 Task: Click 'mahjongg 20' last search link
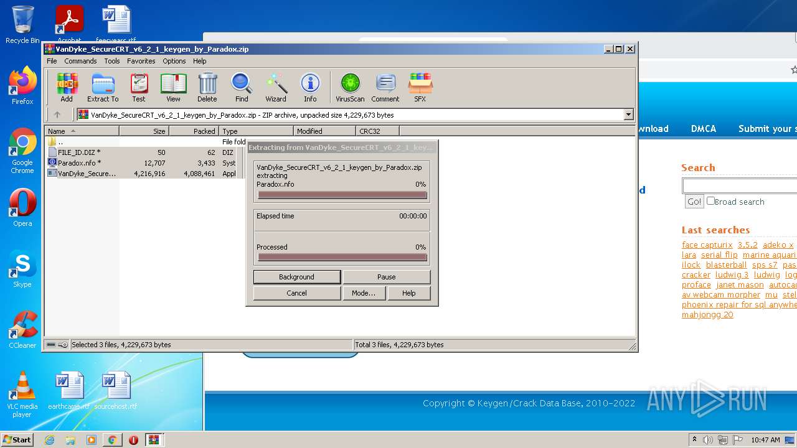coord(707,314)
